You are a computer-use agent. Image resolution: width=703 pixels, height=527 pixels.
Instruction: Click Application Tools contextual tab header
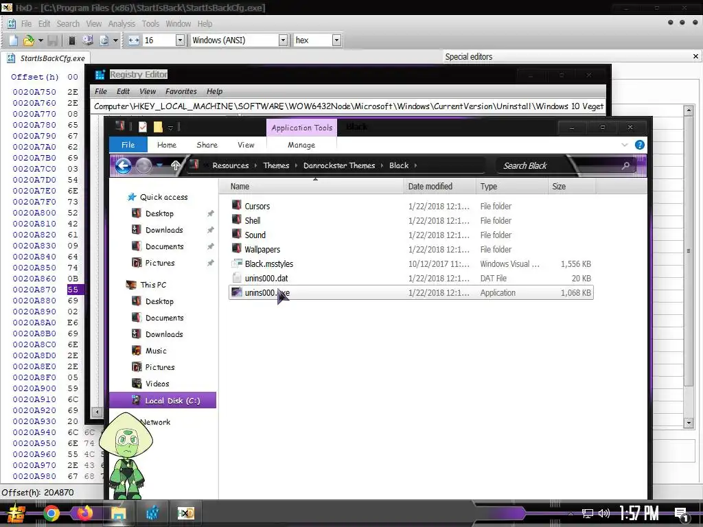click(x=302, y=128)
